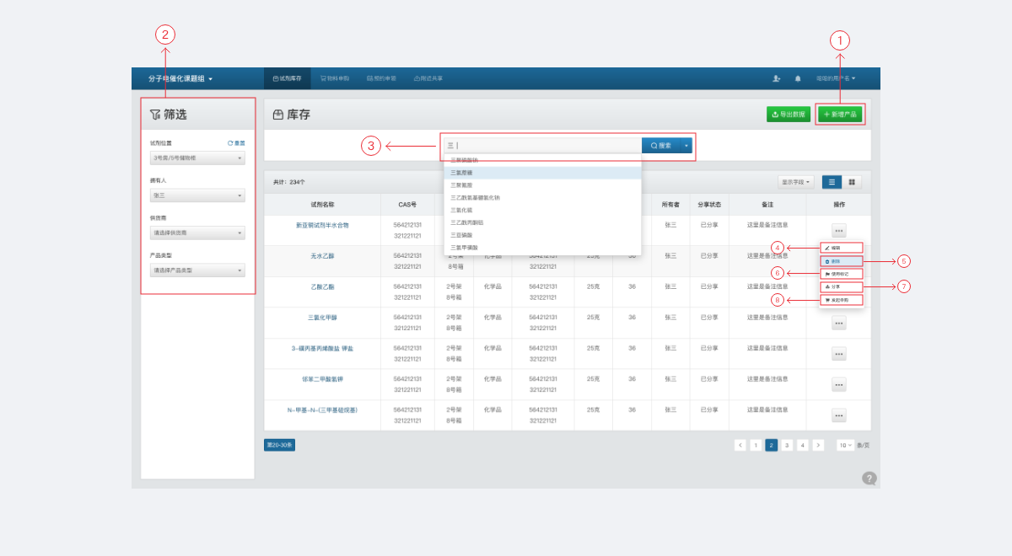The height and width of the screenshot is (556, 1012).
Task: Click the help question mark icon
Action: [869, 478]
